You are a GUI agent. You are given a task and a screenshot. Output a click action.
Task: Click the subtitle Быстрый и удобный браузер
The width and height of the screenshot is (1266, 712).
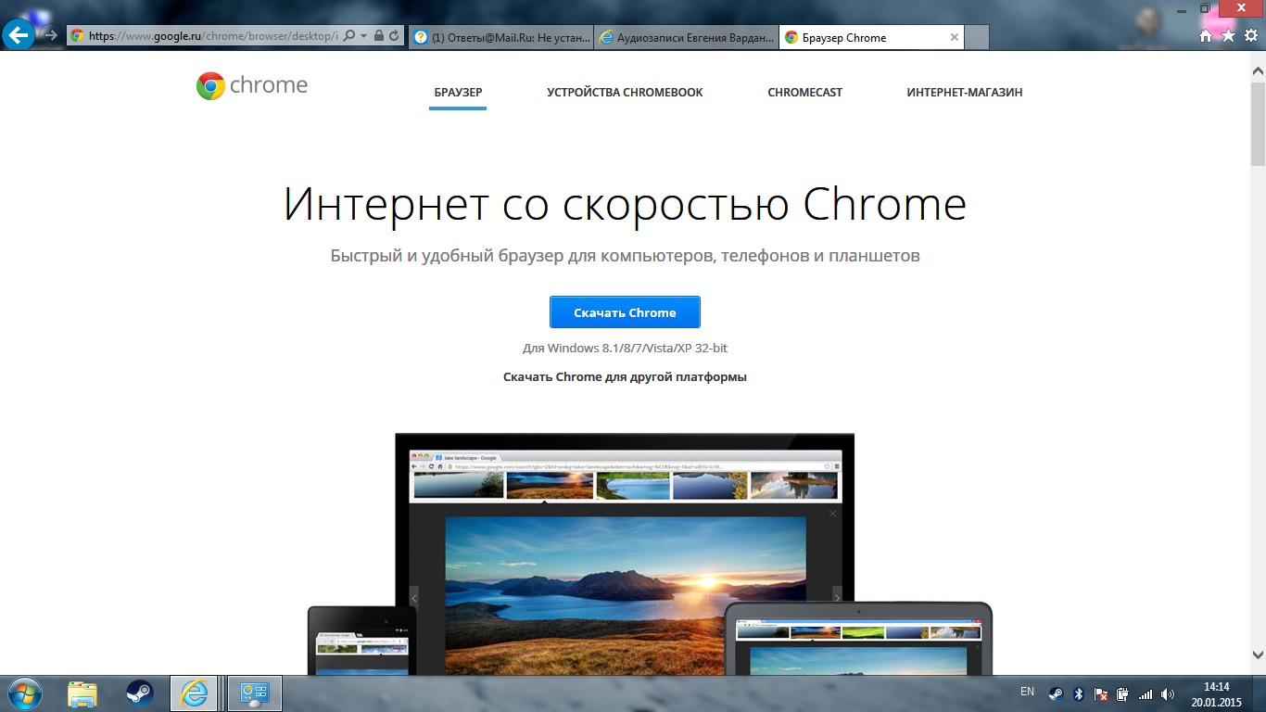[x=625, y=256]
